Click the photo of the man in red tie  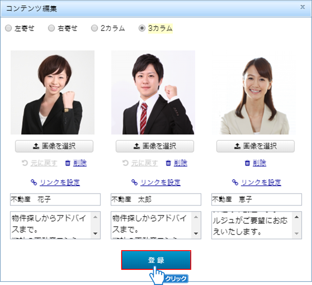coord(153,92)
